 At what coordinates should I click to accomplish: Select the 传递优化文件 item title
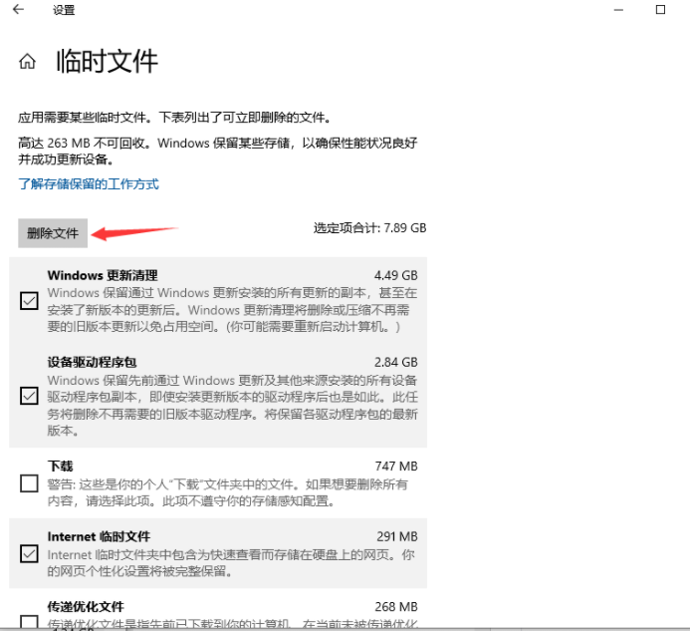(85, 606)
